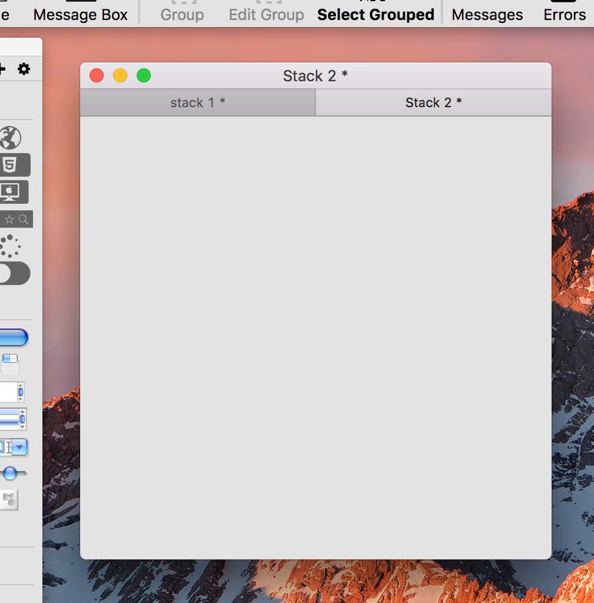Pick the dotted spinner widget
Image resolution: width=594 pixels, height=603 pixels.
[x=9, y=246]
